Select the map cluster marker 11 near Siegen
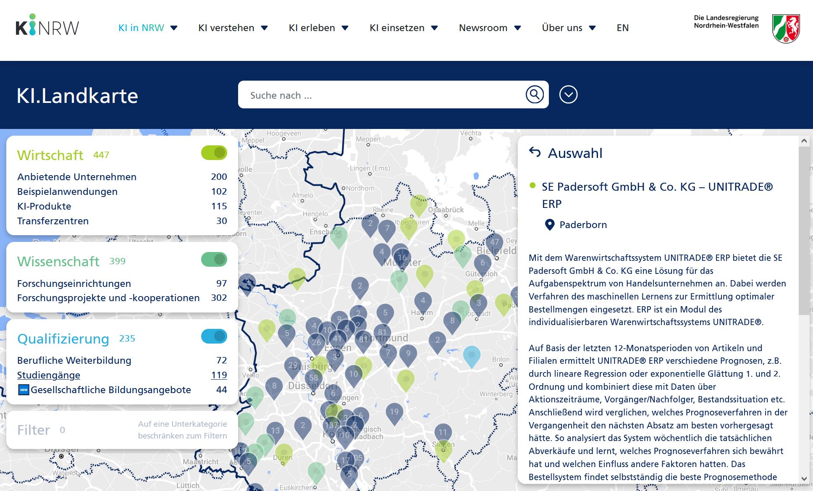Screen dimensions: 813x491 pyautogui.click(x=443, y=433)
